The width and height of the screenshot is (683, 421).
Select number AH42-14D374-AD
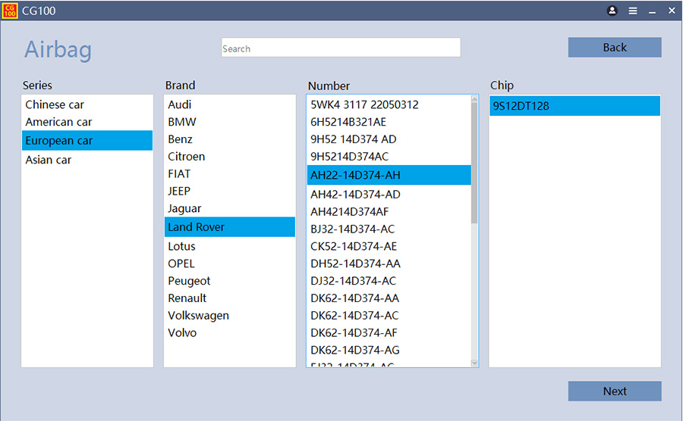[x=355, y=195]
